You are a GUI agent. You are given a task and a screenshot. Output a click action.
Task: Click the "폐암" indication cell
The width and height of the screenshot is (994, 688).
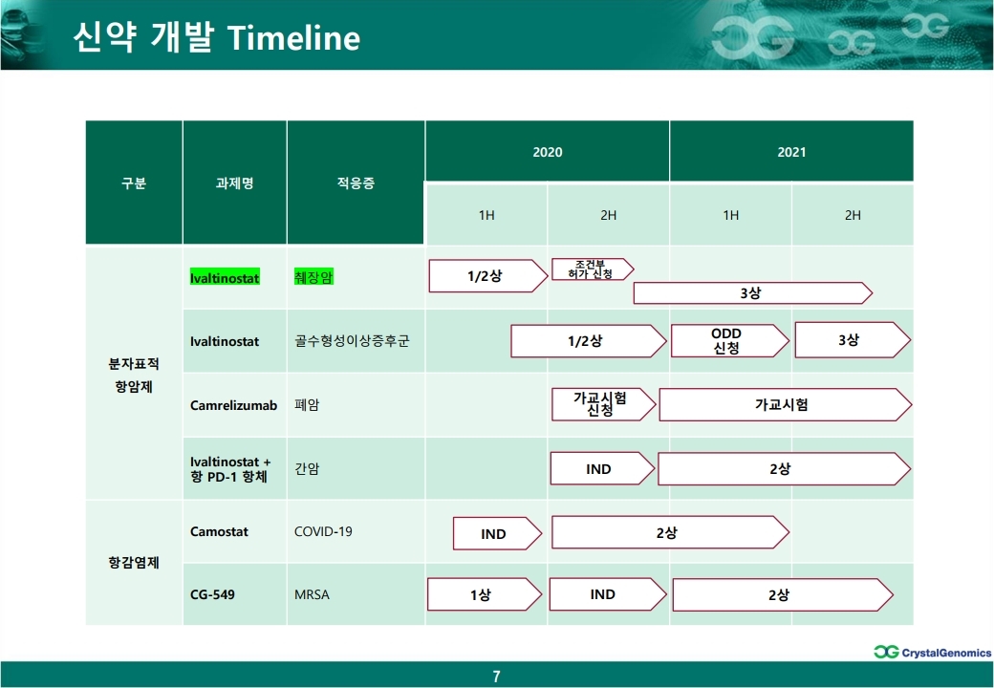[356, 405]
